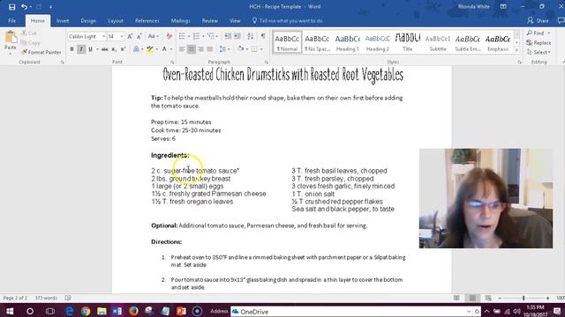Viewport: 565px width, 317px height.
Task: Clear all formatting eraser icon
Action: click(169, 36)
